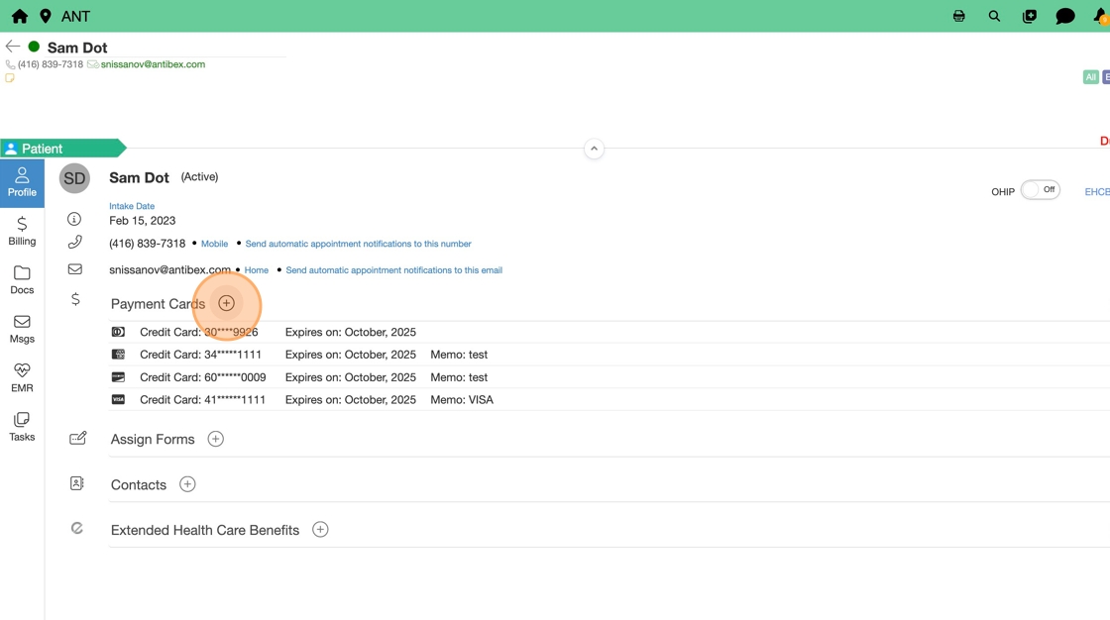1110x620 pixels.
Task: Add a new payment card
Action: pyautogui.click(x=227, y=303)
